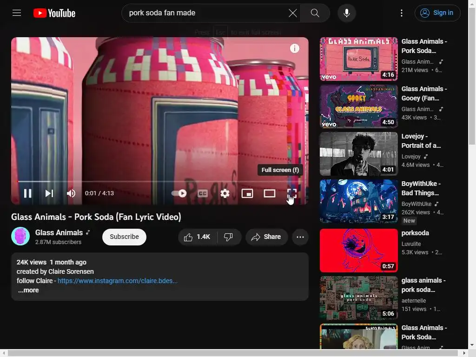Viewport: 476px width, 357px height.
Task: Click the 'Glass Animals - Gooey (Fan...' title
Action: click(424, 93)
